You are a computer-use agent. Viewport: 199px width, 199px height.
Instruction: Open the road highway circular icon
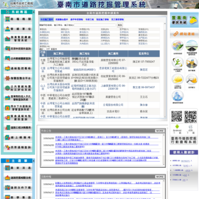coord(192,46)
